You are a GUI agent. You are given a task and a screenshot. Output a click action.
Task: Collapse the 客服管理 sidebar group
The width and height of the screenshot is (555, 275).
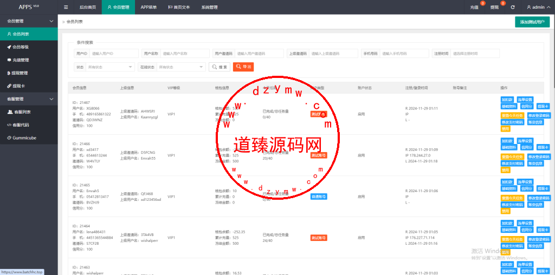point(29,99)
